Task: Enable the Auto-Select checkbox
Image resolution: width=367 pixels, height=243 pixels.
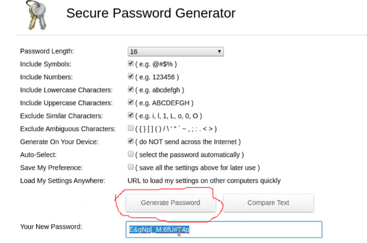Action: click(x=131, y=154)
